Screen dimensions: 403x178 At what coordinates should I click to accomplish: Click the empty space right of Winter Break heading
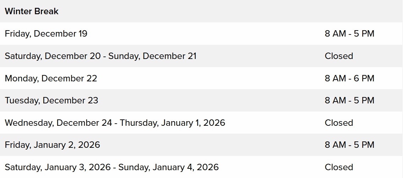(213, 11)
